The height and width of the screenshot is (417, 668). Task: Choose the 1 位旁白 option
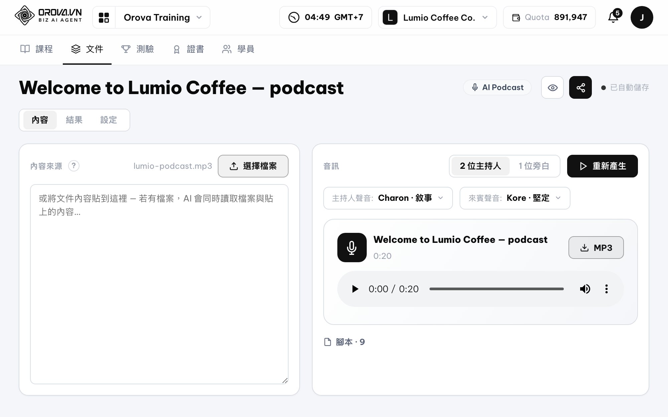pos(534,166)
